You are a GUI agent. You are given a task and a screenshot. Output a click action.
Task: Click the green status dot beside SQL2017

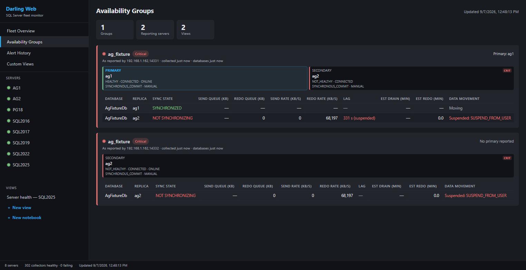point(9,132)
